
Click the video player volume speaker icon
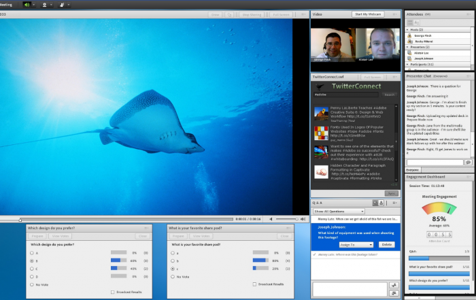[271, 219]
